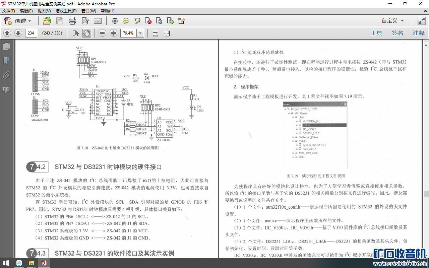Fit page to window width

pyautogui.click(x=156, y=33)
